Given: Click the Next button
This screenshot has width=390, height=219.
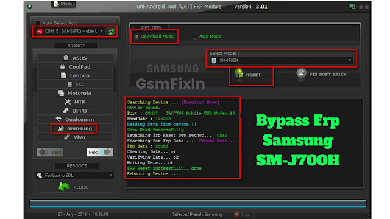Looking at the screenshot, I should coord(100,152).
